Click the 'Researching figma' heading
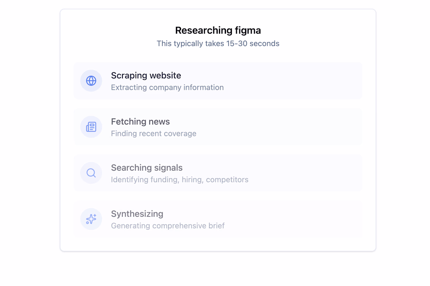430x286 pixels. (x=218, y=30)
